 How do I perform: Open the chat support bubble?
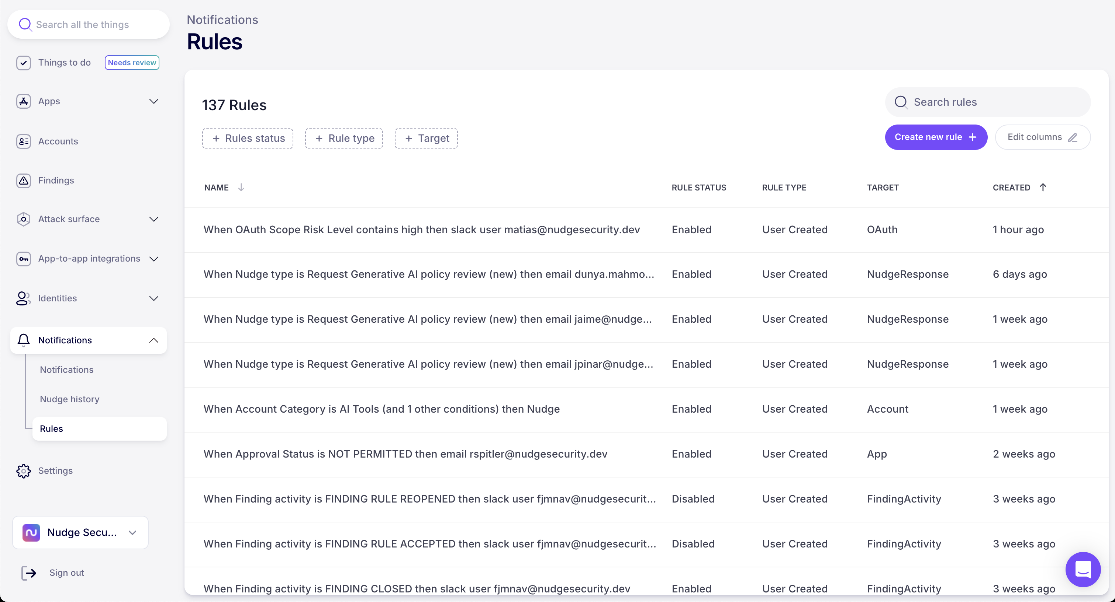point(1083,569)
